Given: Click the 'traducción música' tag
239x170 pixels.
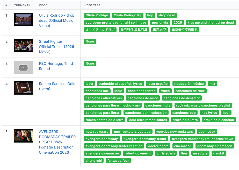Looking at the screenshot, I should tap(189, 84).
